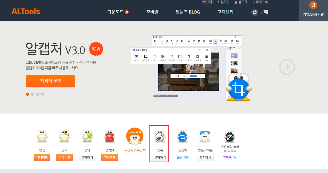
Task: Click the 알송 music product icon
Action: (x=160, y=137)
